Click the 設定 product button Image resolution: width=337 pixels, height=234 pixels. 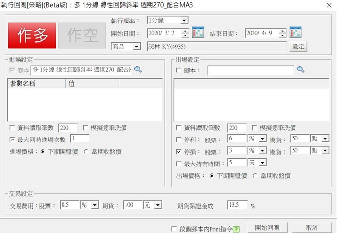[x=298, y=47]
